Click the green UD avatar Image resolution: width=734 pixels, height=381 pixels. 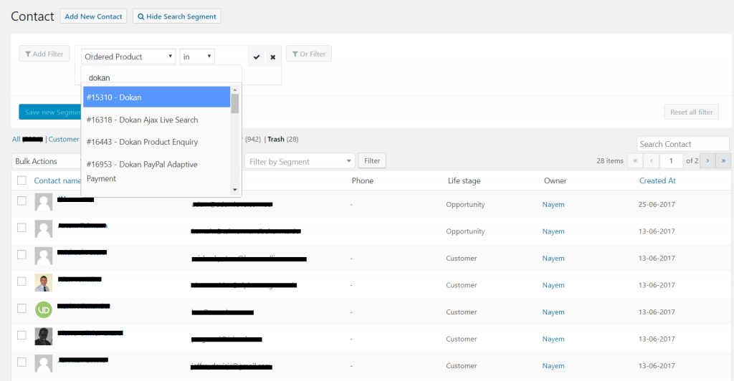[44, 309]
